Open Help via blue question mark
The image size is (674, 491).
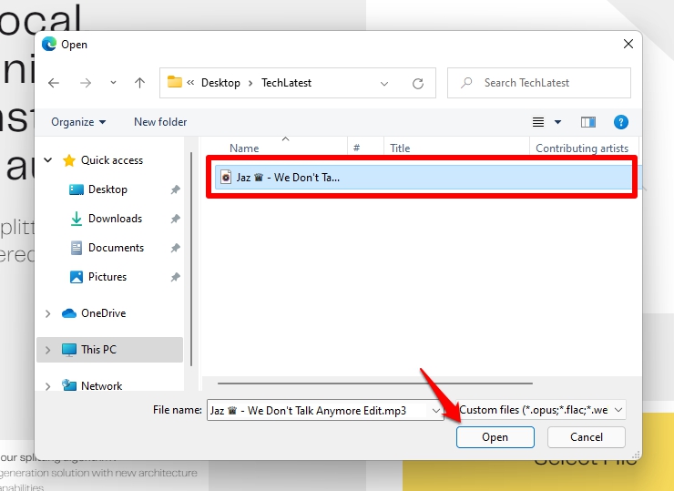620,122
